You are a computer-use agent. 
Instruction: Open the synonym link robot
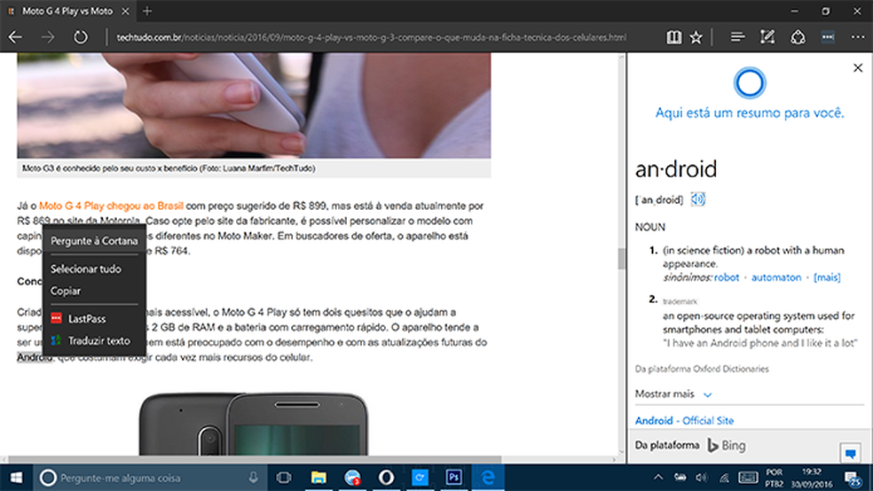[727, 277]
